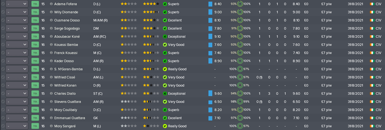Open S. N'Goran-Bamba's player profile
This screenshot has height=130, width=385.
(x=68, y=69)
